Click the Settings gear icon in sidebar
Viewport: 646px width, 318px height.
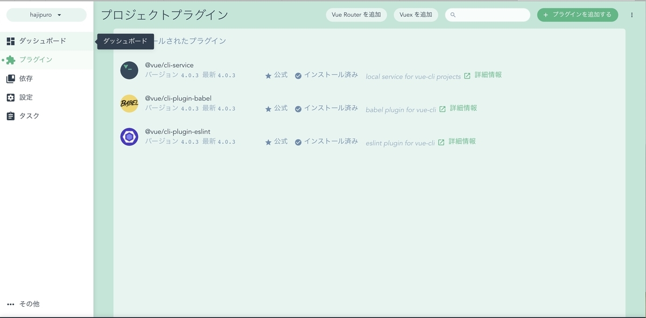pyautogui.click(x=11, y=97)
